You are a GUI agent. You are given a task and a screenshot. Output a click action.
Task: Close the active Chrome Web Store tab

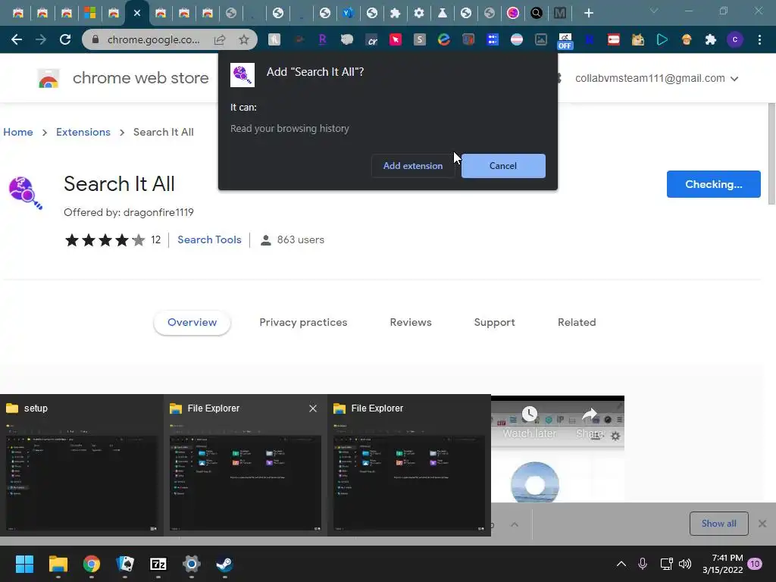(137, 14)
